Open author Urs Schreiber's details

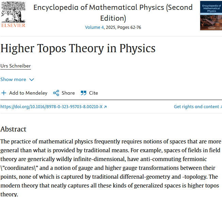16,66
